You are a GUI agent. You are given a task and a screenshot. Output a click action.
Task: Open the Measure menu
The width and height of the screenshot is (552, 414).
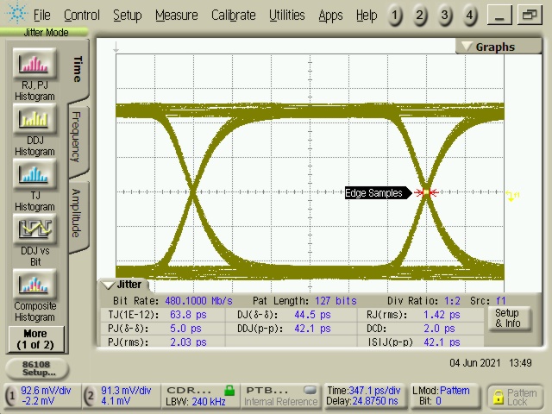175,16
